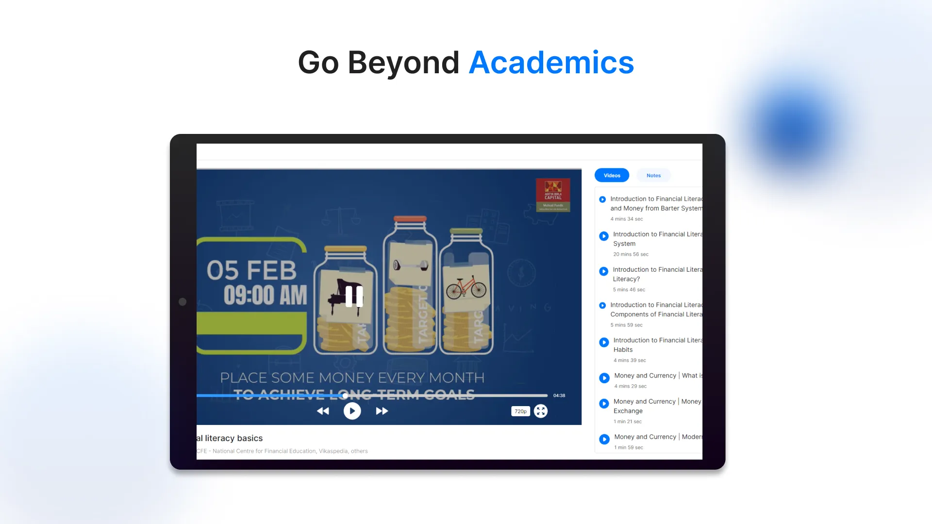Click the rewind button
The image size is (932, 524).
pos(323,411)
